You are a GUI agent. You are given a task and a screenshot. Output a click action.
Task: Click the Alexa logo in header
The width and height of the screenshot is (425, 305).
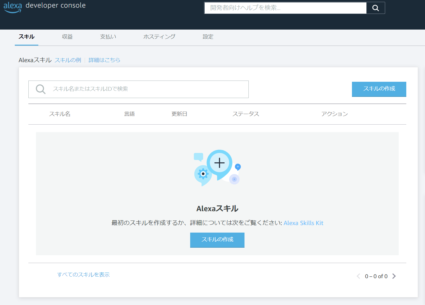click(13, 8)
